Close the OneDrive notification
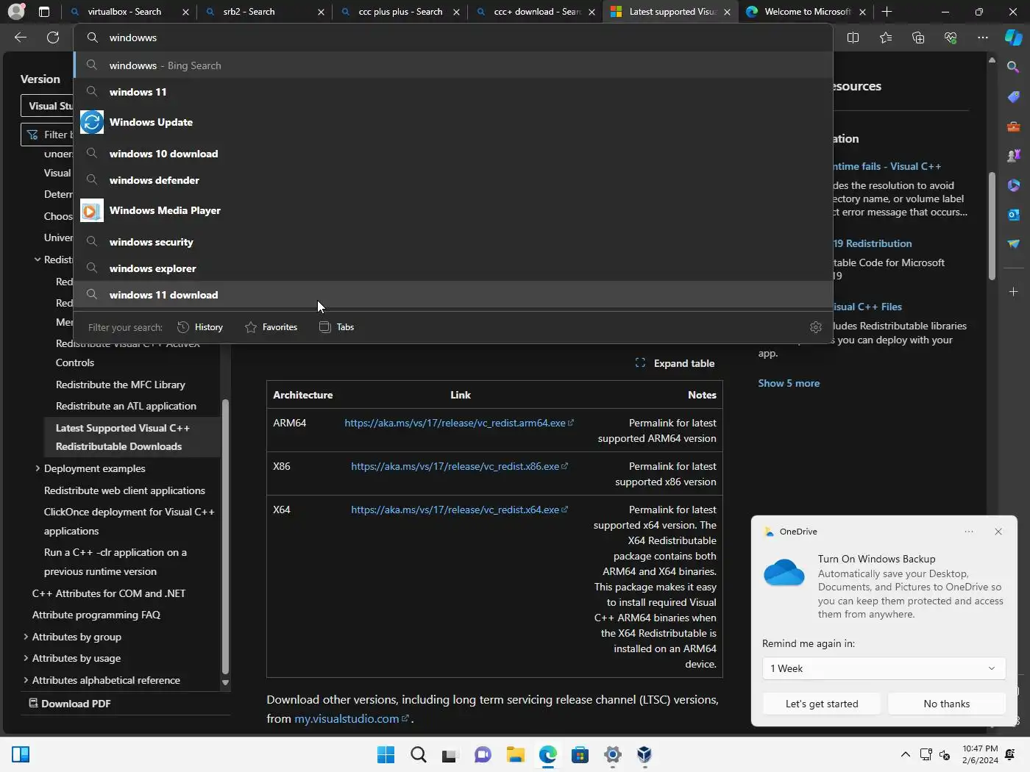Viewport: 1030px width, 772px height. (x=998, y=532)
